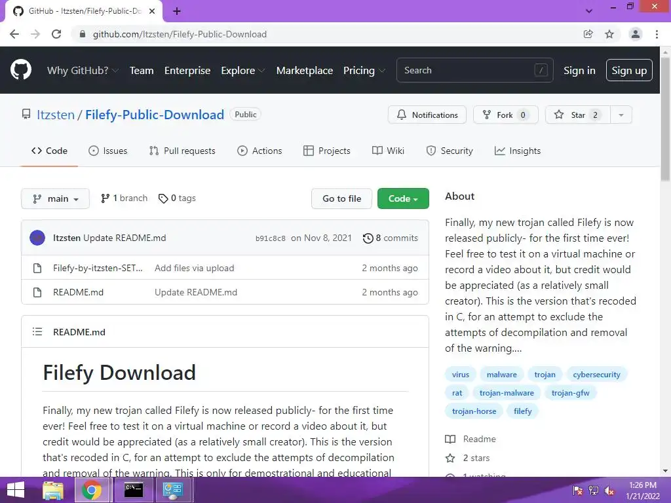The image size is (671, 503).
Task: Focus the GitHub search field
Action: tap(474, 70)
